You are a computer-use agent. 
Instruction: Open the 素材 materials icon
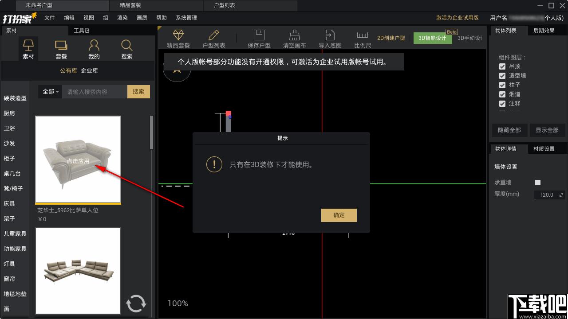28,49
